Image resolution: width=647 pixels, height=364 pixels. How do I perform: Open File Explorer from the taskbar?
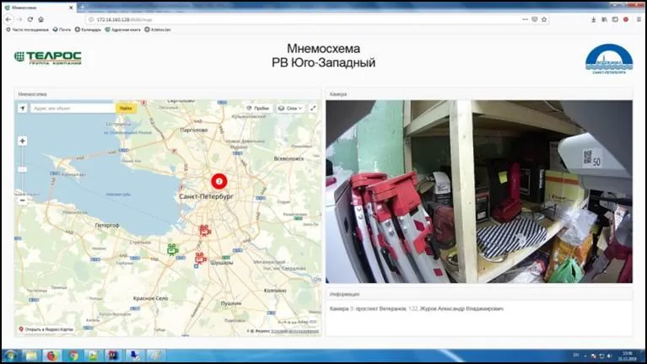(x=31, y=356)
